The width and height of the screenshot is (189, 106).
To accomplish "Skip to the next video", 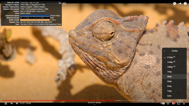I will pos(12,103).
